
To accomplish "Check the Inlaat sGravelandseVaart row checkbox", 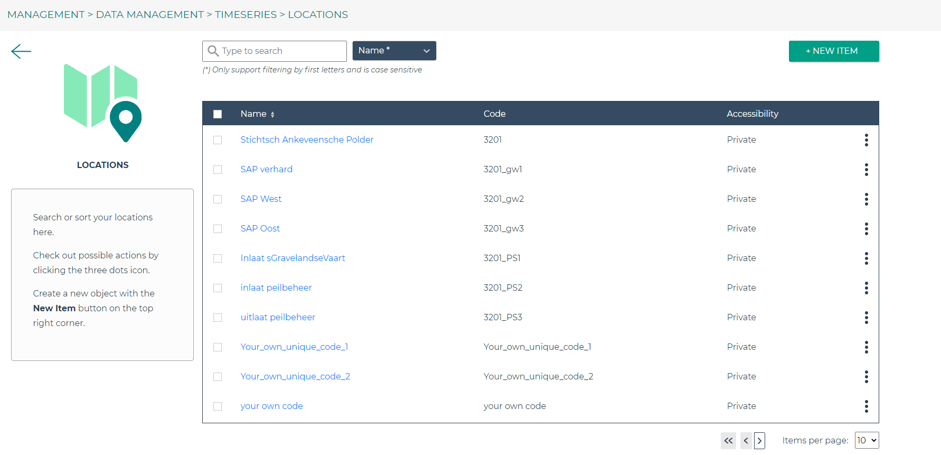I will 218,258.
